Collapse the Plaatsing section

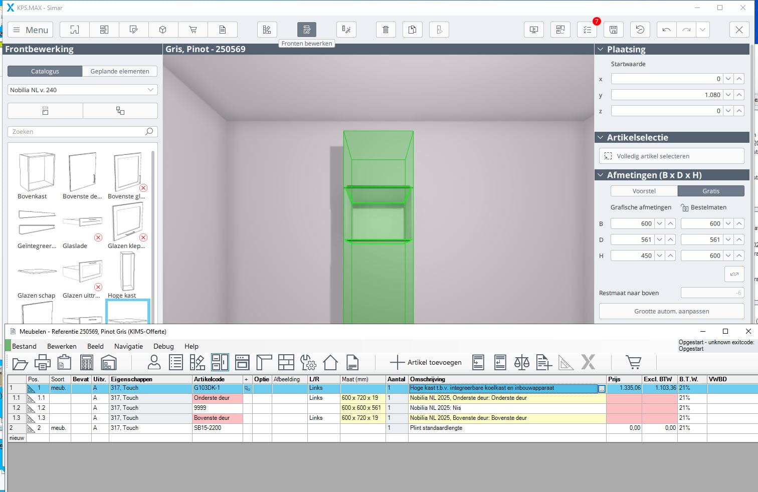coord(600,49)
